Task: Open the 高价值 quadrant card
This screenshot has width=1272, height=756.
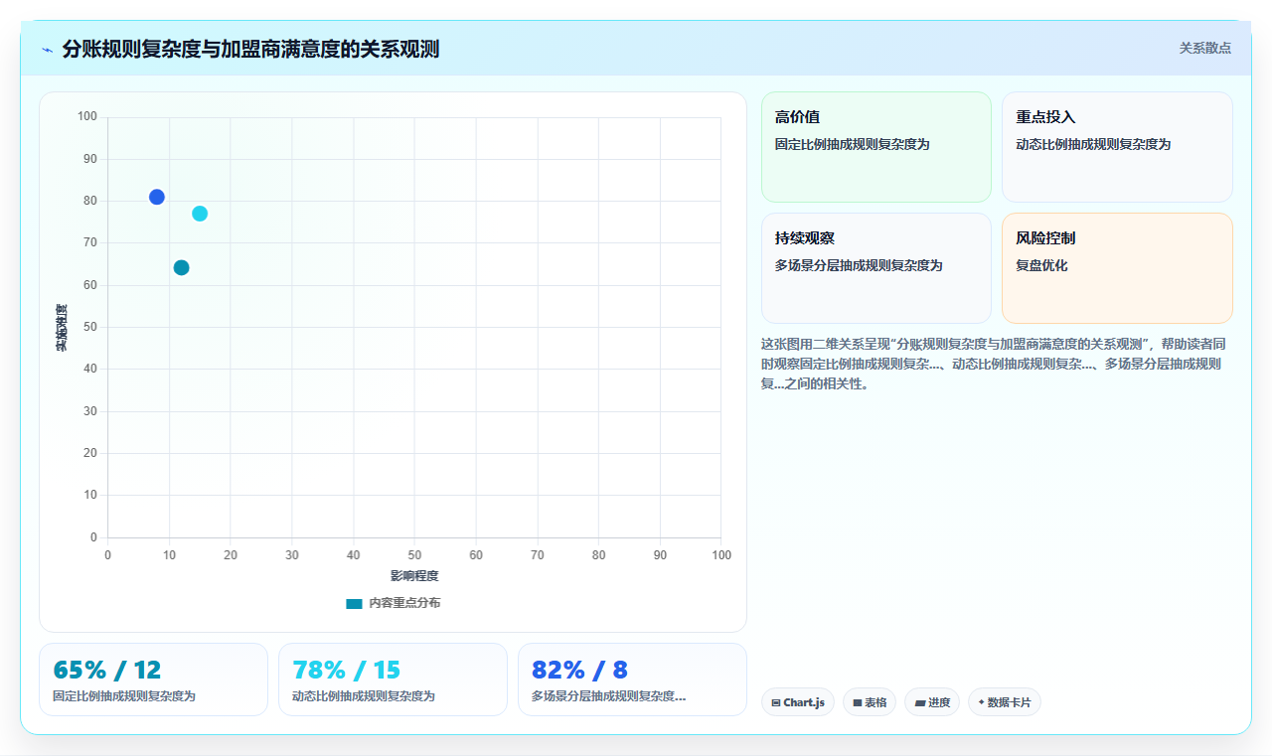Action: [876, 147]
